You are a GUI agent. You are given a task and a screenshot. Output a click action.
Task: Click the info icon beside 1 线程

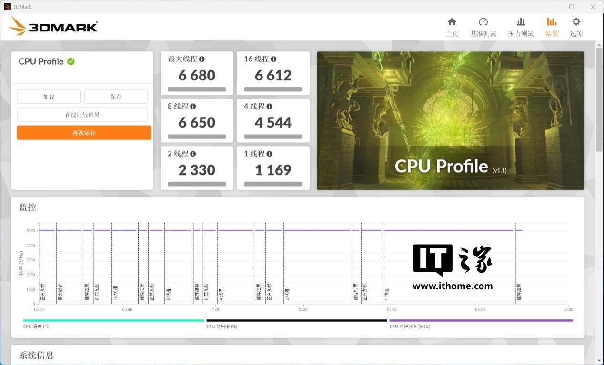tap(269, 154)
